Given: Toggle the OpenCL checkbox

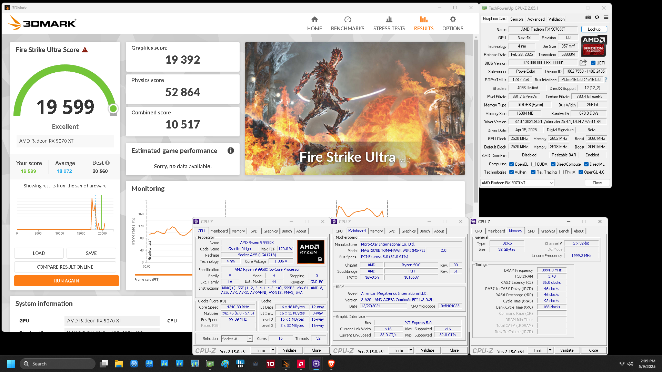Looking at the screenshot, I should (x=512, y=164).
